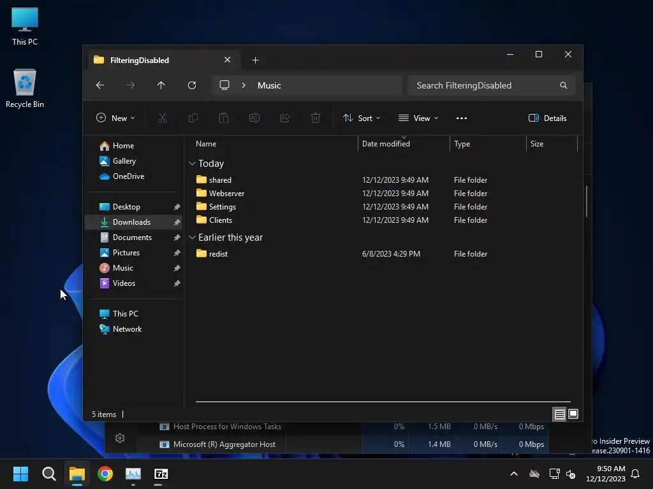Add a new Explorer tab
The height and width of the screenshot is (489, 653).
coord(255,60)
